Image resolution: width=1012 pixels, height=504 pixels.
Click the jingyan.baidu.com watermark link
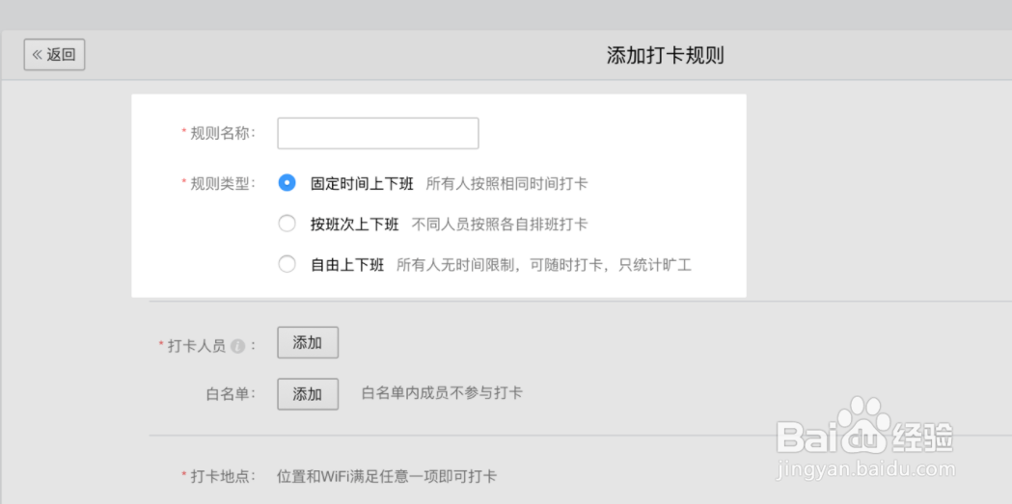click(864, 468)
